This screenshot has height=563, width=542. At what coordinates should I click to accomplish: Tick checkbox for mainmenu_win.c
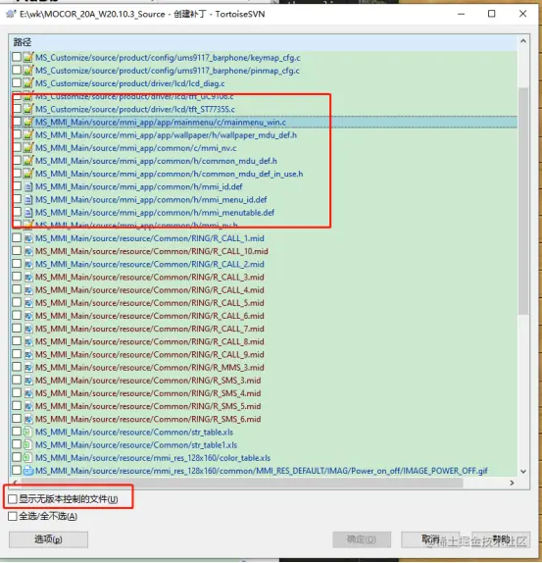point(17,122)
